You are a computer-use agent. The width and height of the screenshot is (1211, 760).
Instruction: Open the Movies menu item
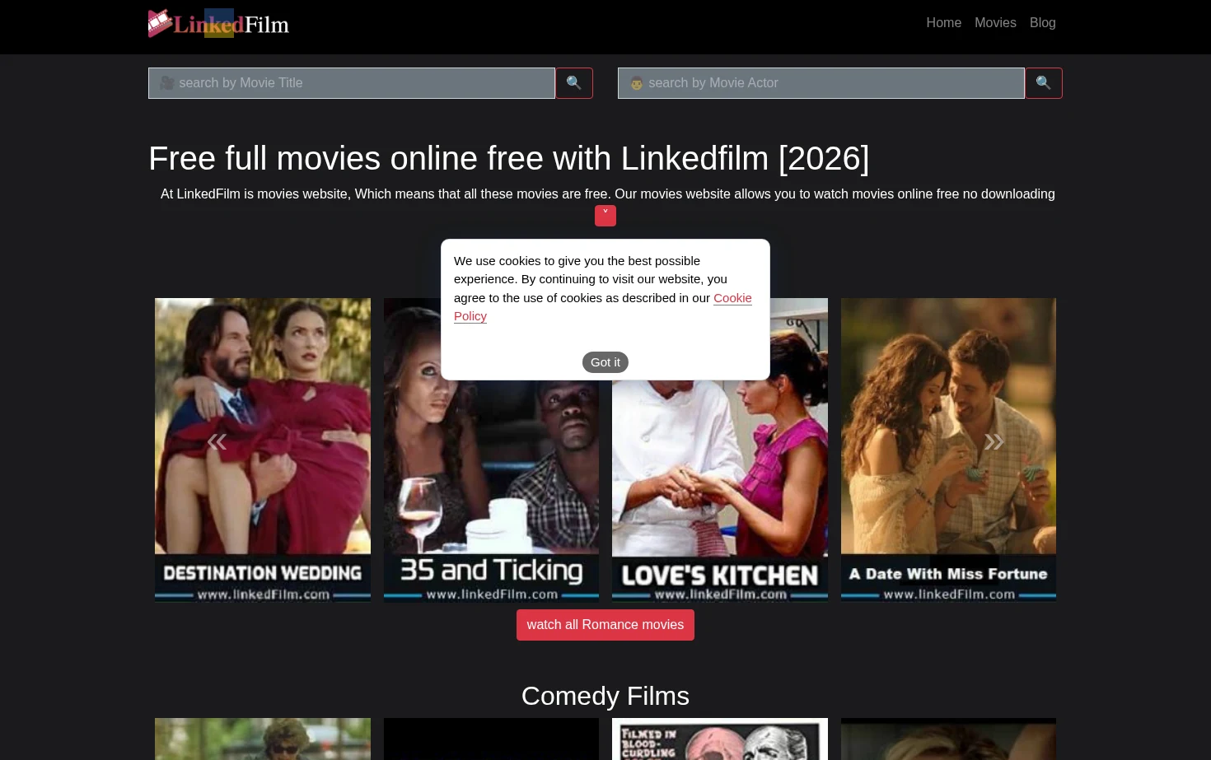point(995,23)
